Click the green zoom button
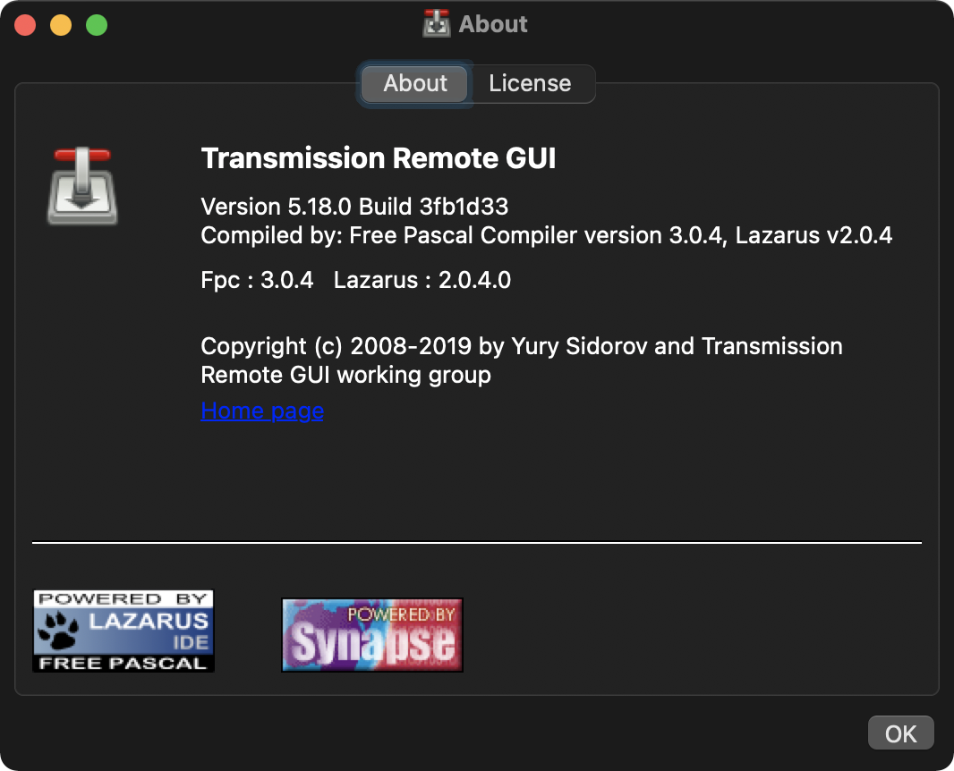This screenshot has width=954, height=771. pyautogui.click(x=97, y=24)
